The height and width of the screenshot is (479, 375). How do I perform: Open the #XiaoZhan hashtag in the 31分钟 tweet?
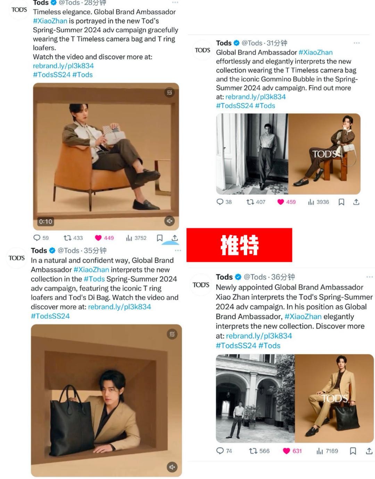[316, 52]
